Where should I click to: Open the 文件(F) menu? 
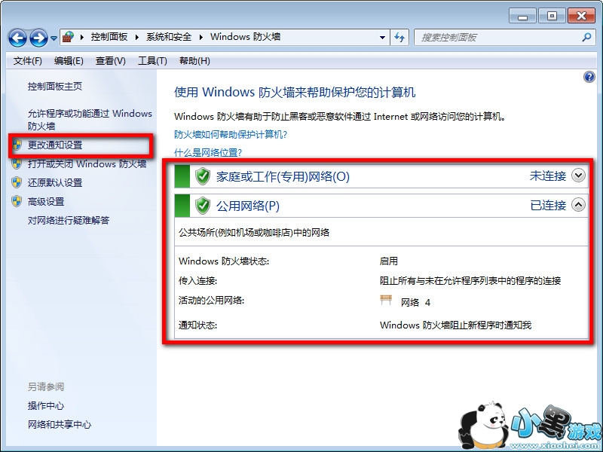27,61
